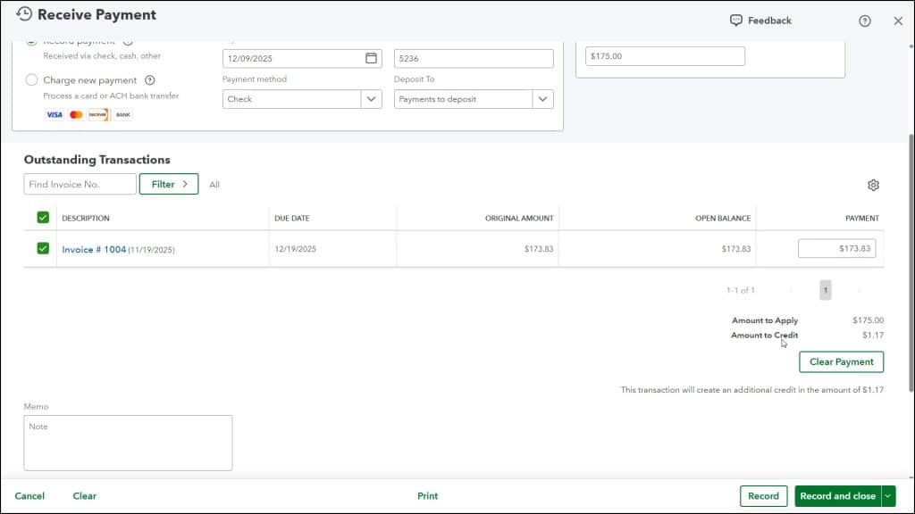The height and width of the screenshot is (514, 915).
Task: Uncheck Invoice # 1004 in the transaction list
Action: (x=41, y=247)
